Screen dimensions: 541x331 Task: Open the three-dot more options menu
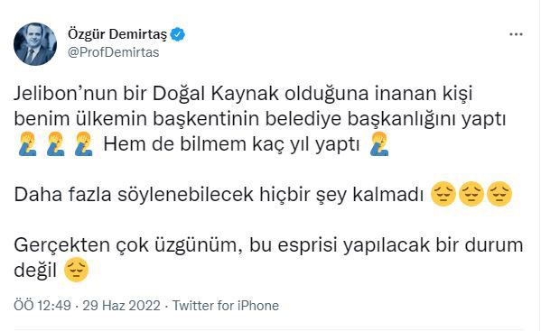[516, 34]
